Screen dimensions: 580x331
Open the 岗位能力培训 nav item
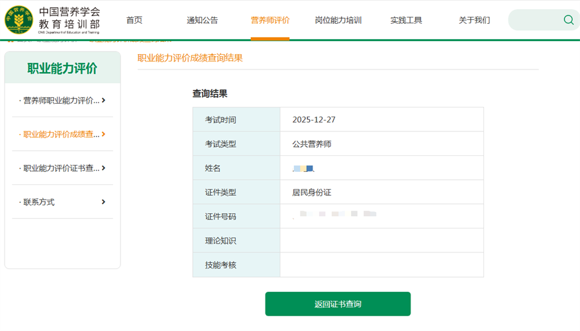(338, 20)
